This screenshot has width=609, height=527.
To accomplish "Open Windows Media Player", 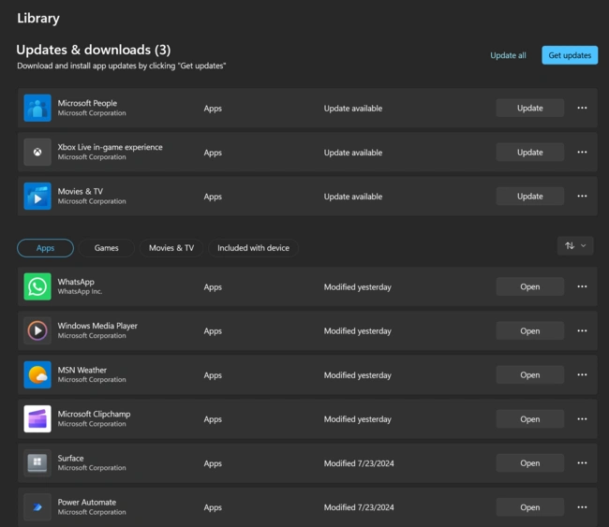I will pyautogui.click(x=529, y=330).
